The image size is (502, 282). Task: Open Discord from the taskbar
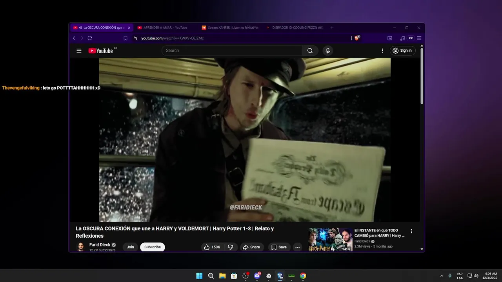pyautogui.click(x=257, y=276)
